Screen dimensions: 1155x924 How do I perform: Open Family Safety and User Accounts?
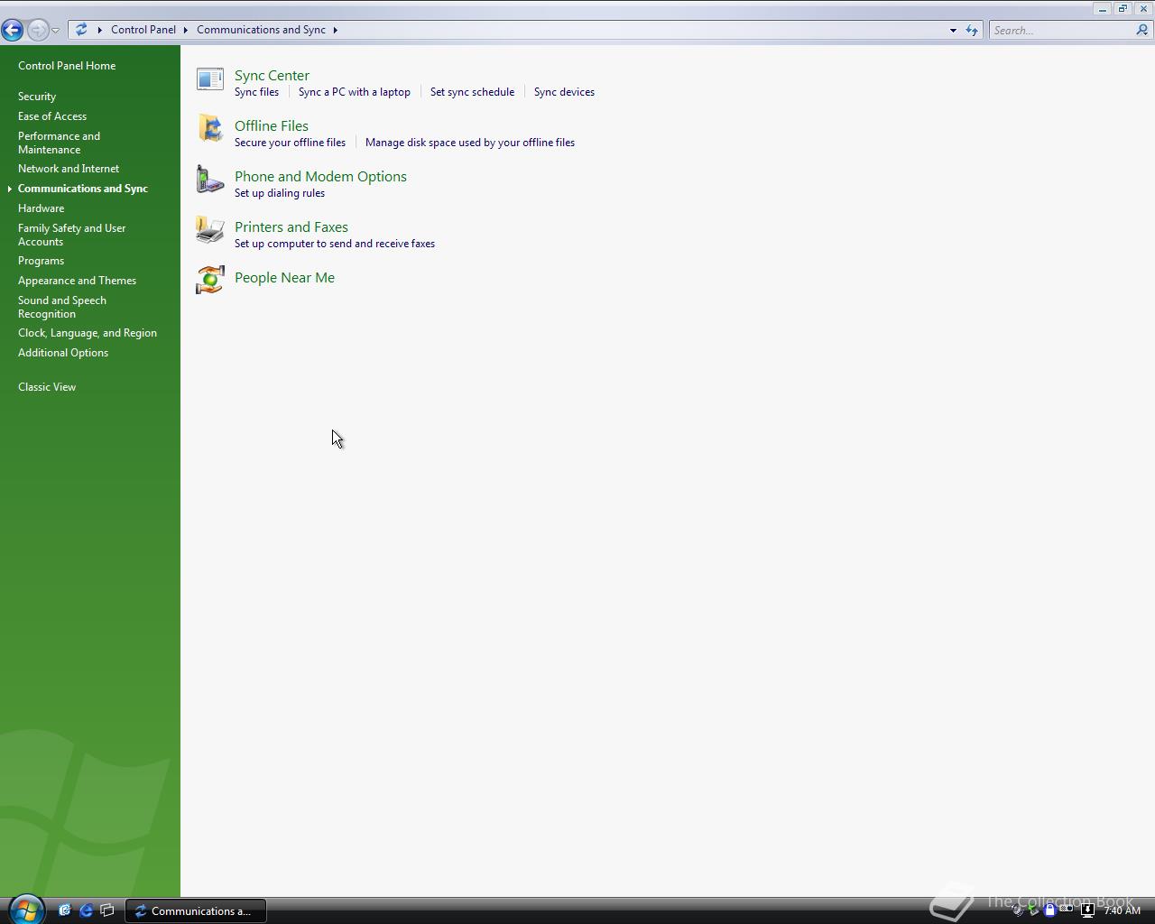tap(72, 235)
